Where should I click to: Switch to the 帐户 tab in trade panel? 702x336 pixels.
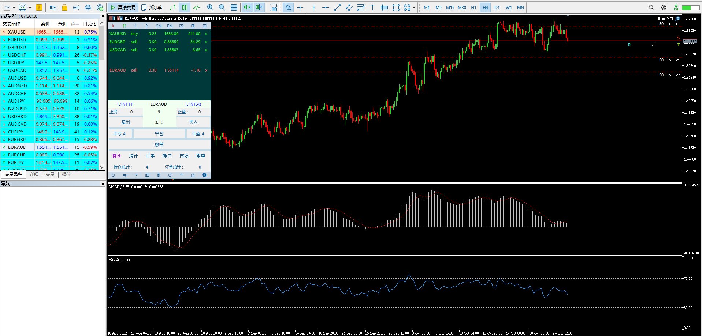167,156
